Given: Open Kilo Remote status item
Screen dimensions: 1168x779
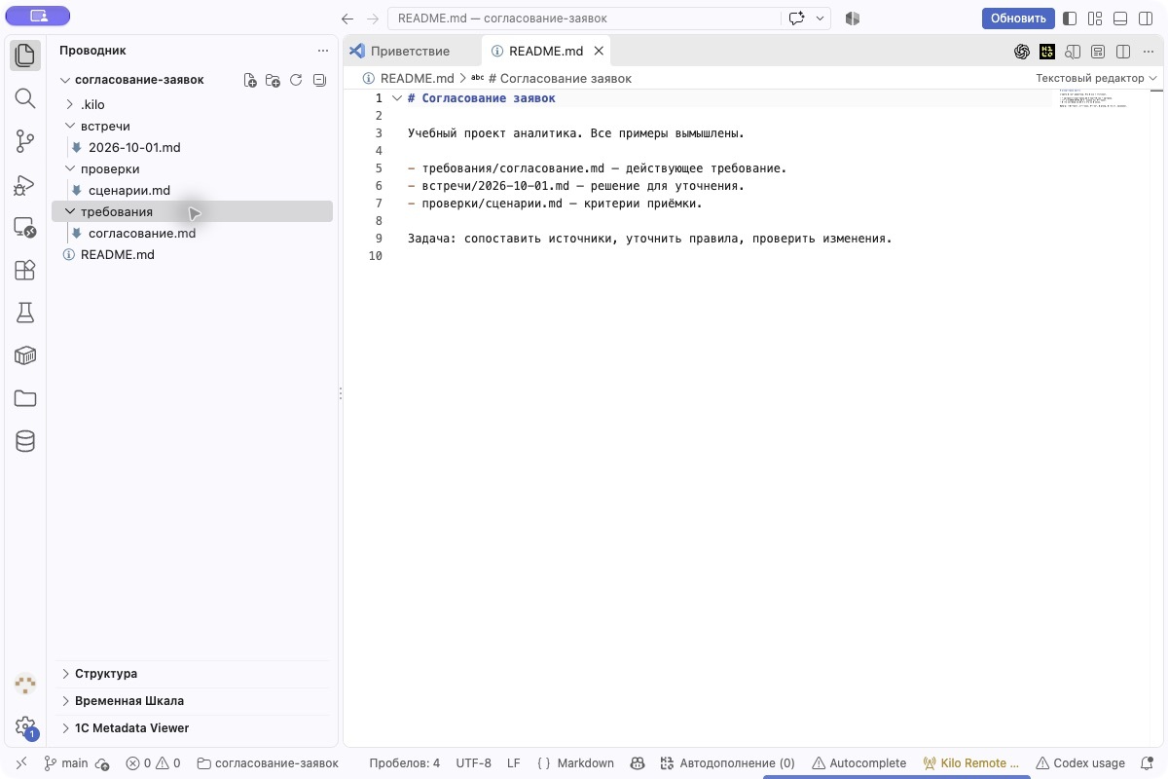Looking at the screenshot, I should click(971, 763).
